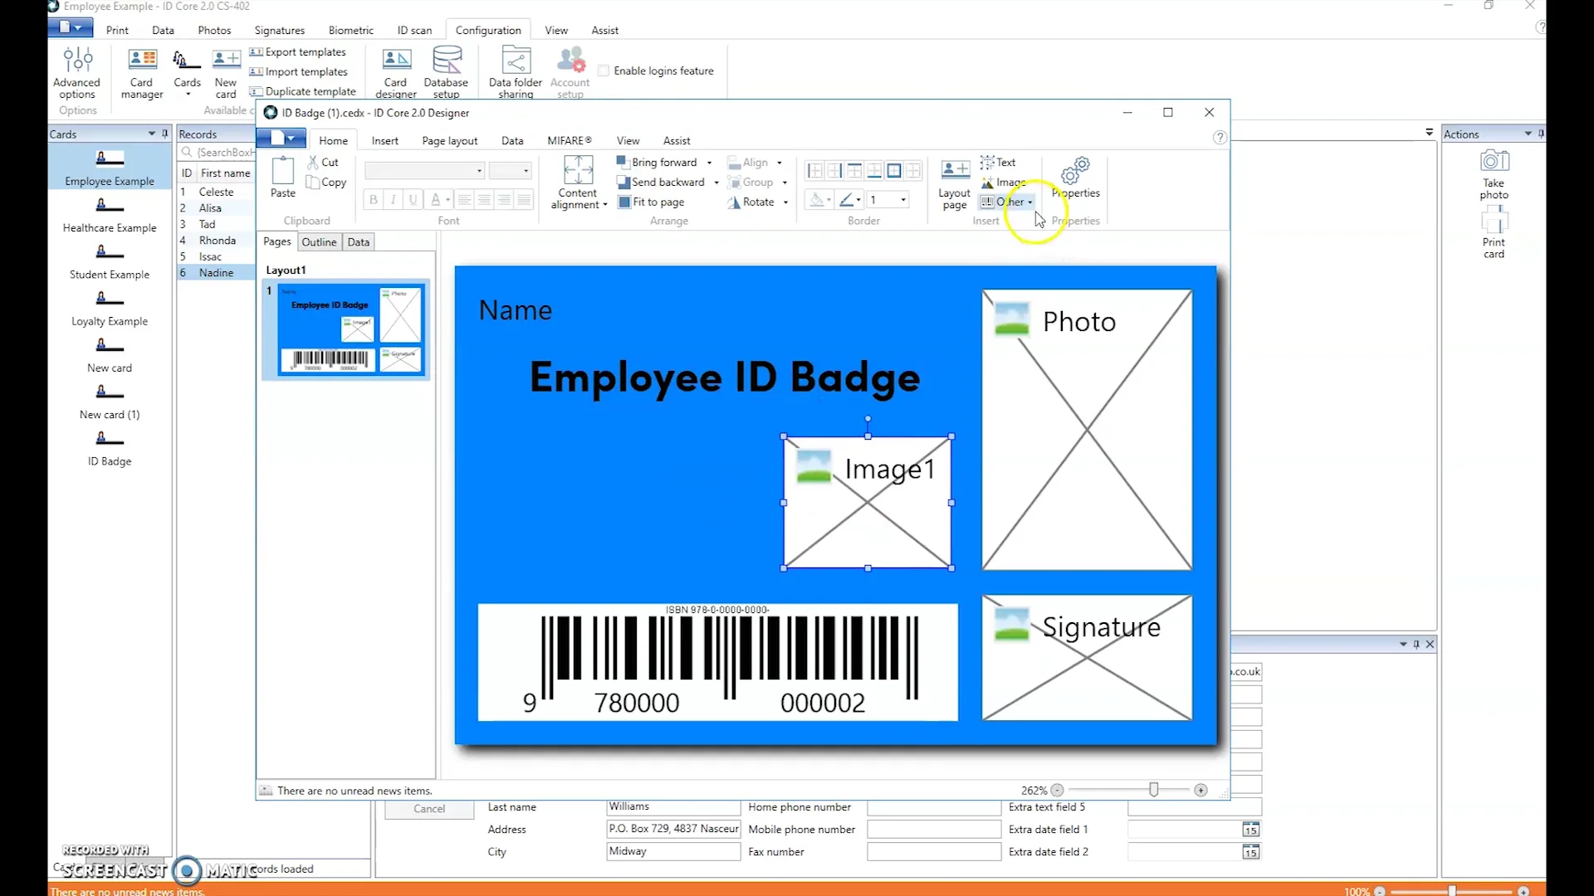Align text right in Font group
The height and width of the screenshot is (896, 1594).
(504, 199)
